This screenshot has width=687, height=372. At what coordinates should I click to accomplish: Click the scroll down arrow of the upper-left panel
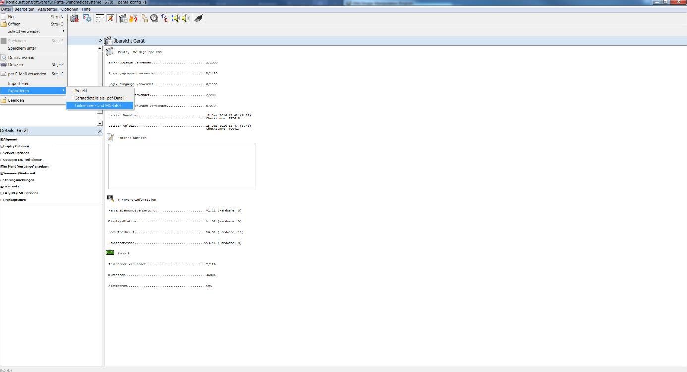(100, 123)
